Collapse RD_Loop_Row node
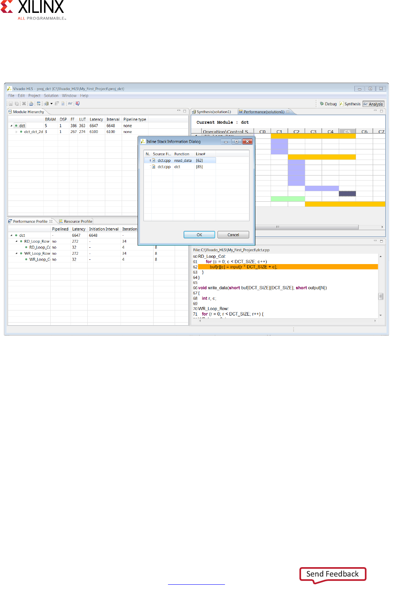393x589 pixels. tap(16, 241)
